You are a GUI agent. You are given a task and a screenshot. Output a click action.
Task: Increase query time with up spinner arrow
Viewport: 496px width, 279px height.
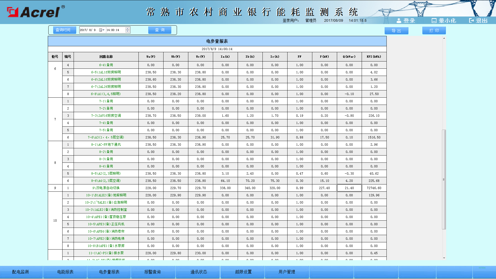point(127,28)
